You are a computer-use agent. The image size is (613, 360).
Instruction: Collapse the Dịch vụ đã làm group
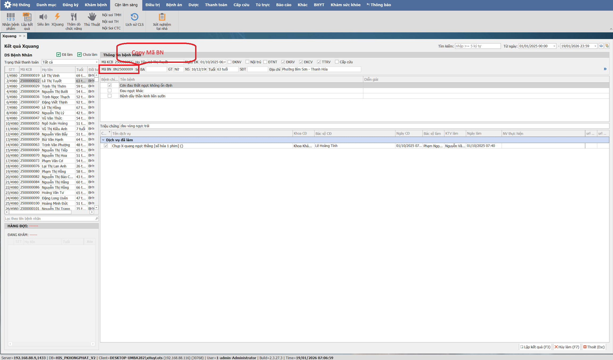pos(103,140)
